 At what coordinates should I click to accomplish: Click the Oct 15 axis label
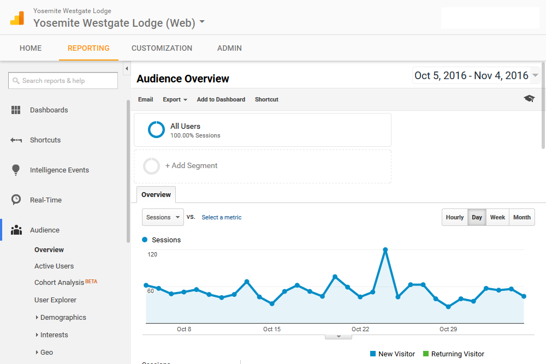coord(272,329)
